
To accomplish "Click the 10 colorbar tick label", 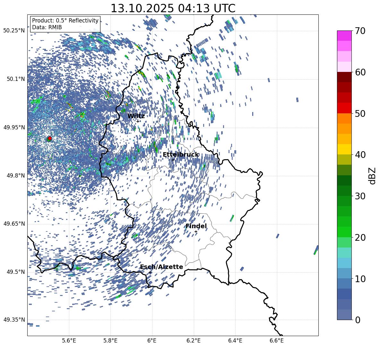I will click(x=360, y=279).
